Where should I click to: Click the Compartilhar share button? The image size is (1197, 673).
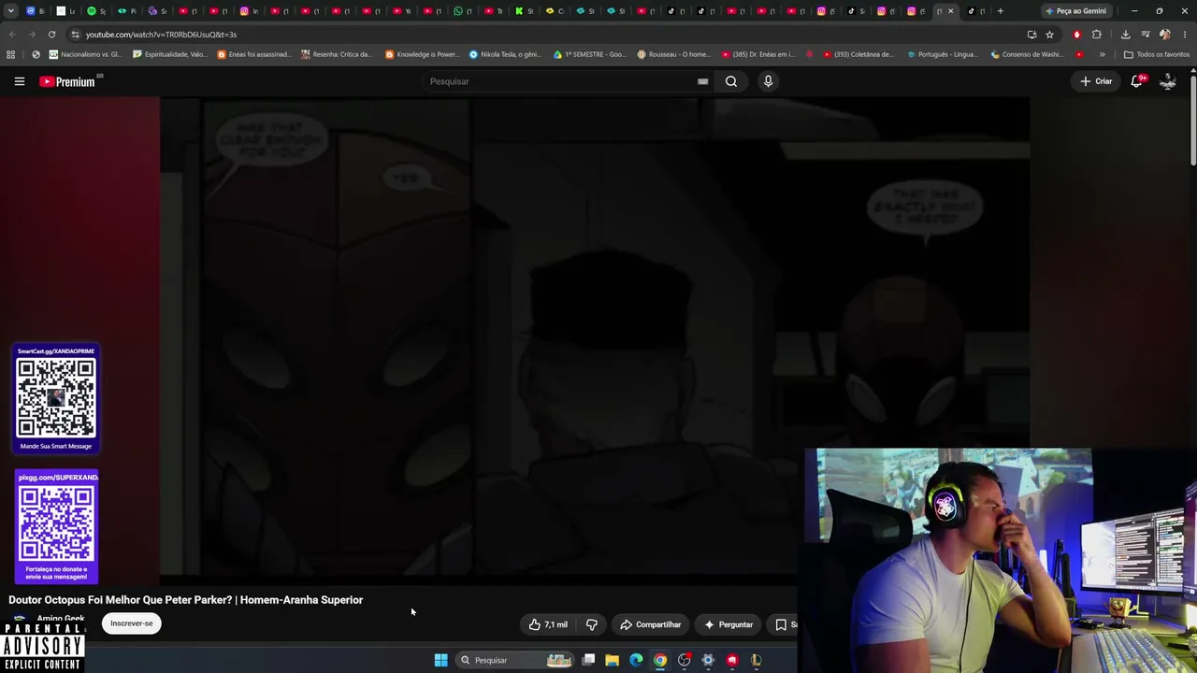click(651, 624)
